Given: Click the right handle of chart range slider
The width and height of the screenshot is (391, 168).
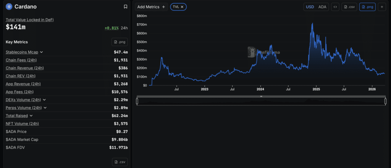Looking at the screenshot, I should pos(385,101).
